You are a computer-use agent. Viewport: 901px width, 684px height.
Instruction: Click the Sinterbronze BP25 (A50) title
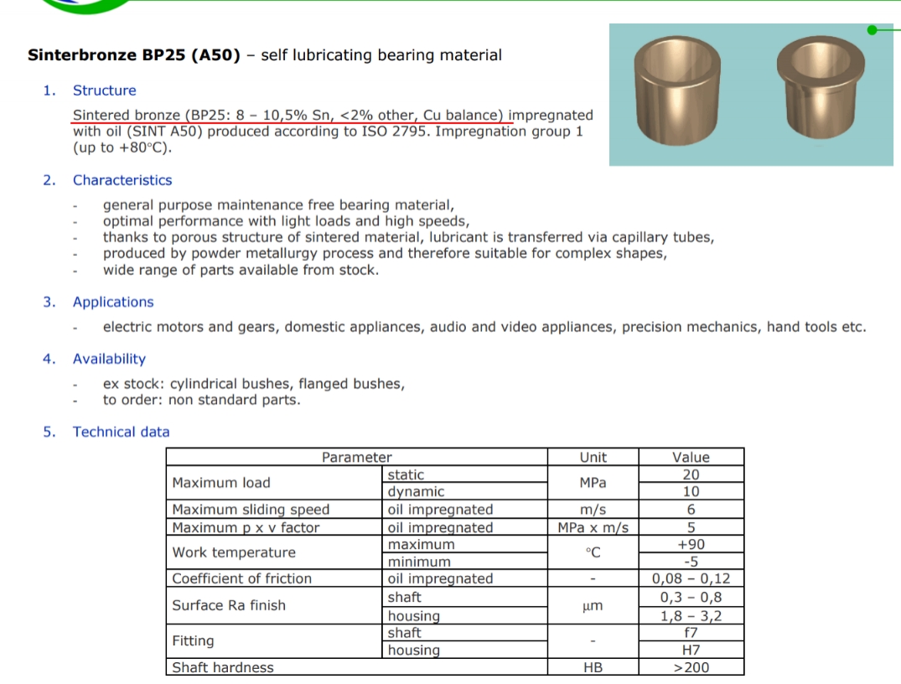134,55
